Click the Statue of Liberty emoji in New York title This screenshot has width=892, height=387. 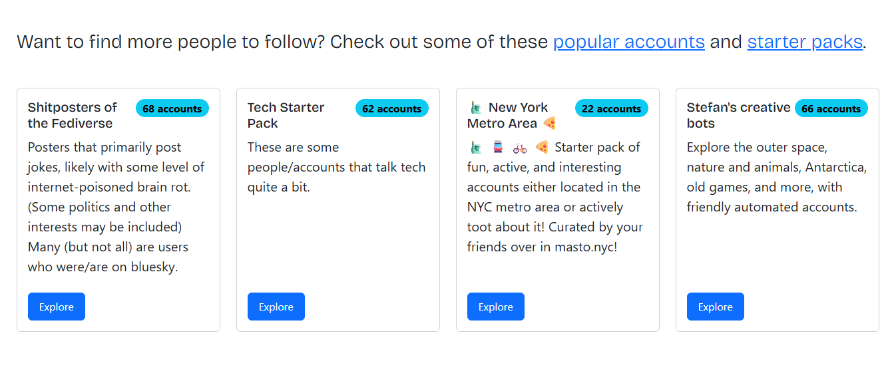[475, 107]
